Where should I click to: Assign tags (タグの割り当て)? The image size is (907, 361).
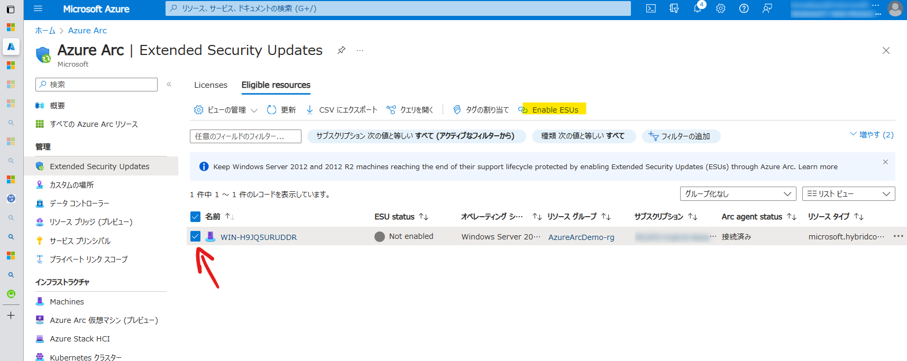coord(481,110)
